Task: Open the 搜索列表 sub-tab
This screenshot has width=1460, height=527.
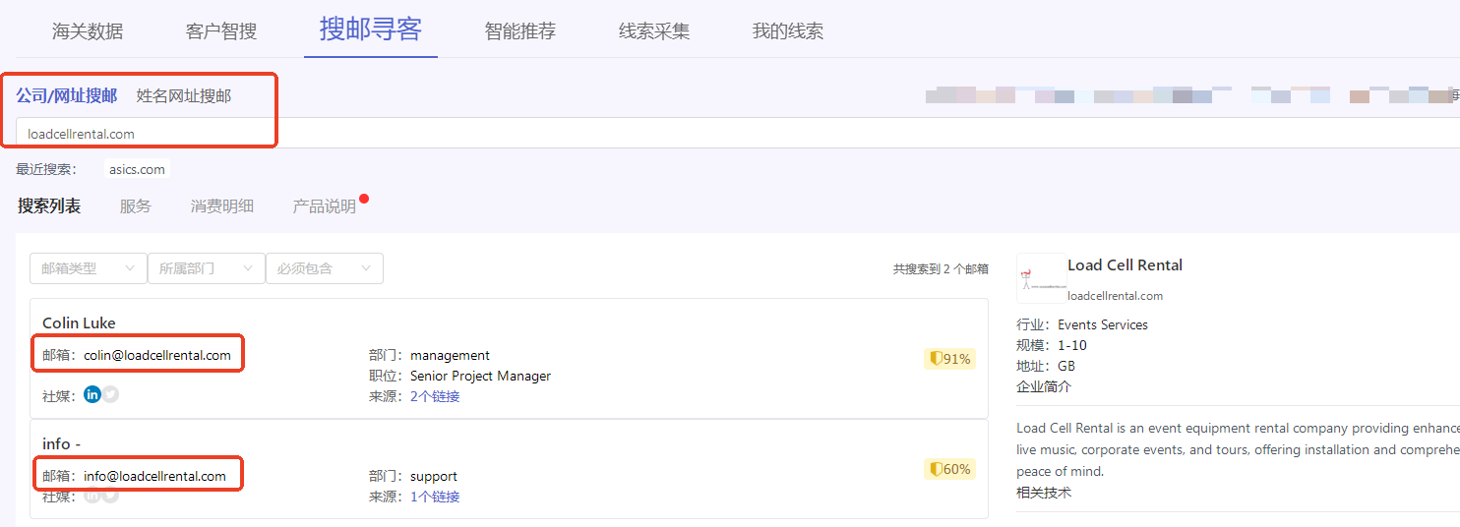Action: coord(49,205)
